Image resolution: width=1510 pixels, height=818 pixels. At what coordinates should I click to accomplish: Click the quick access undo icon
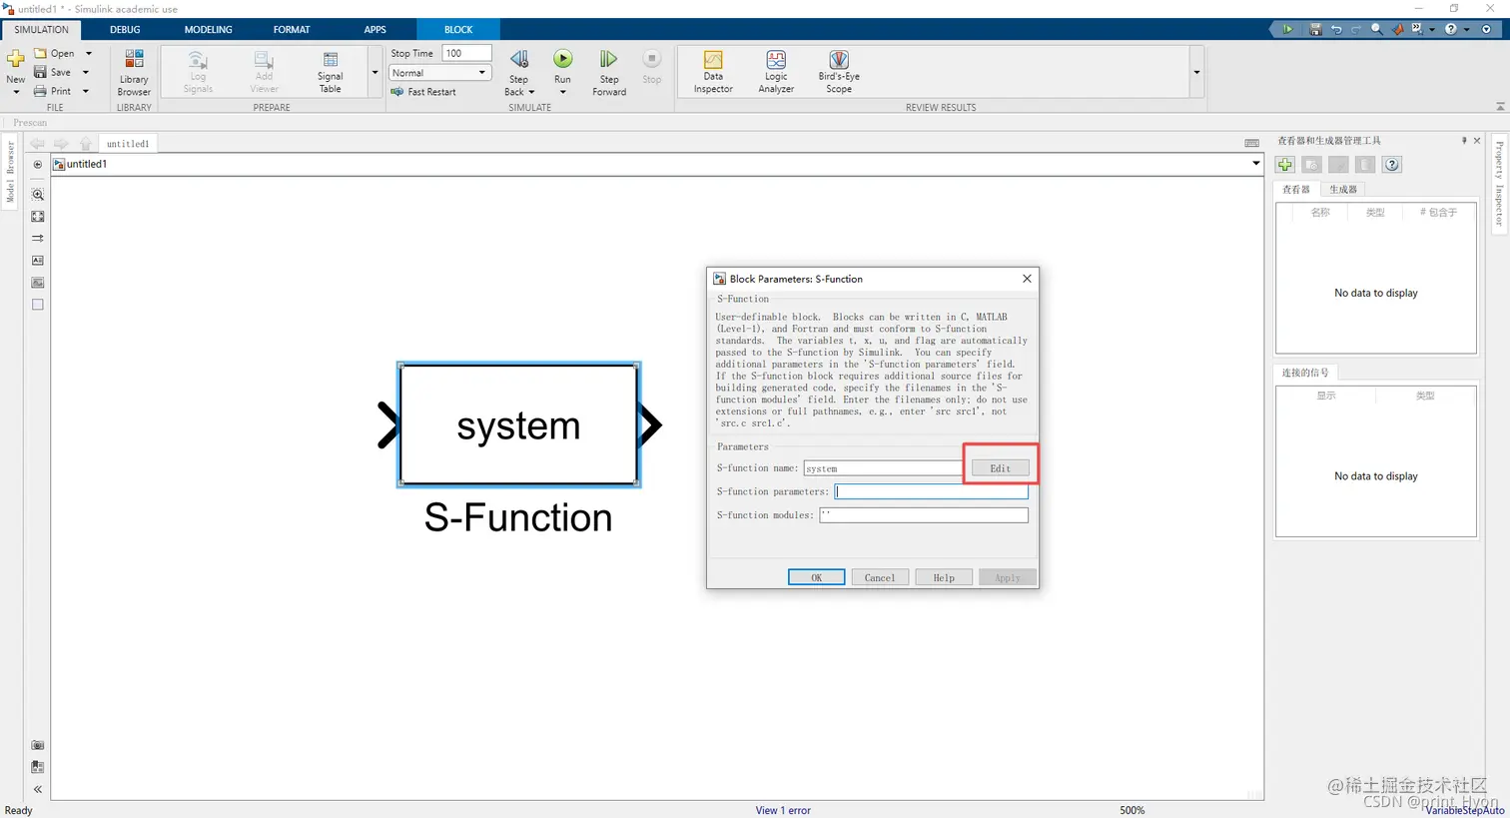pyautogui.click(x=1336, y=29)
